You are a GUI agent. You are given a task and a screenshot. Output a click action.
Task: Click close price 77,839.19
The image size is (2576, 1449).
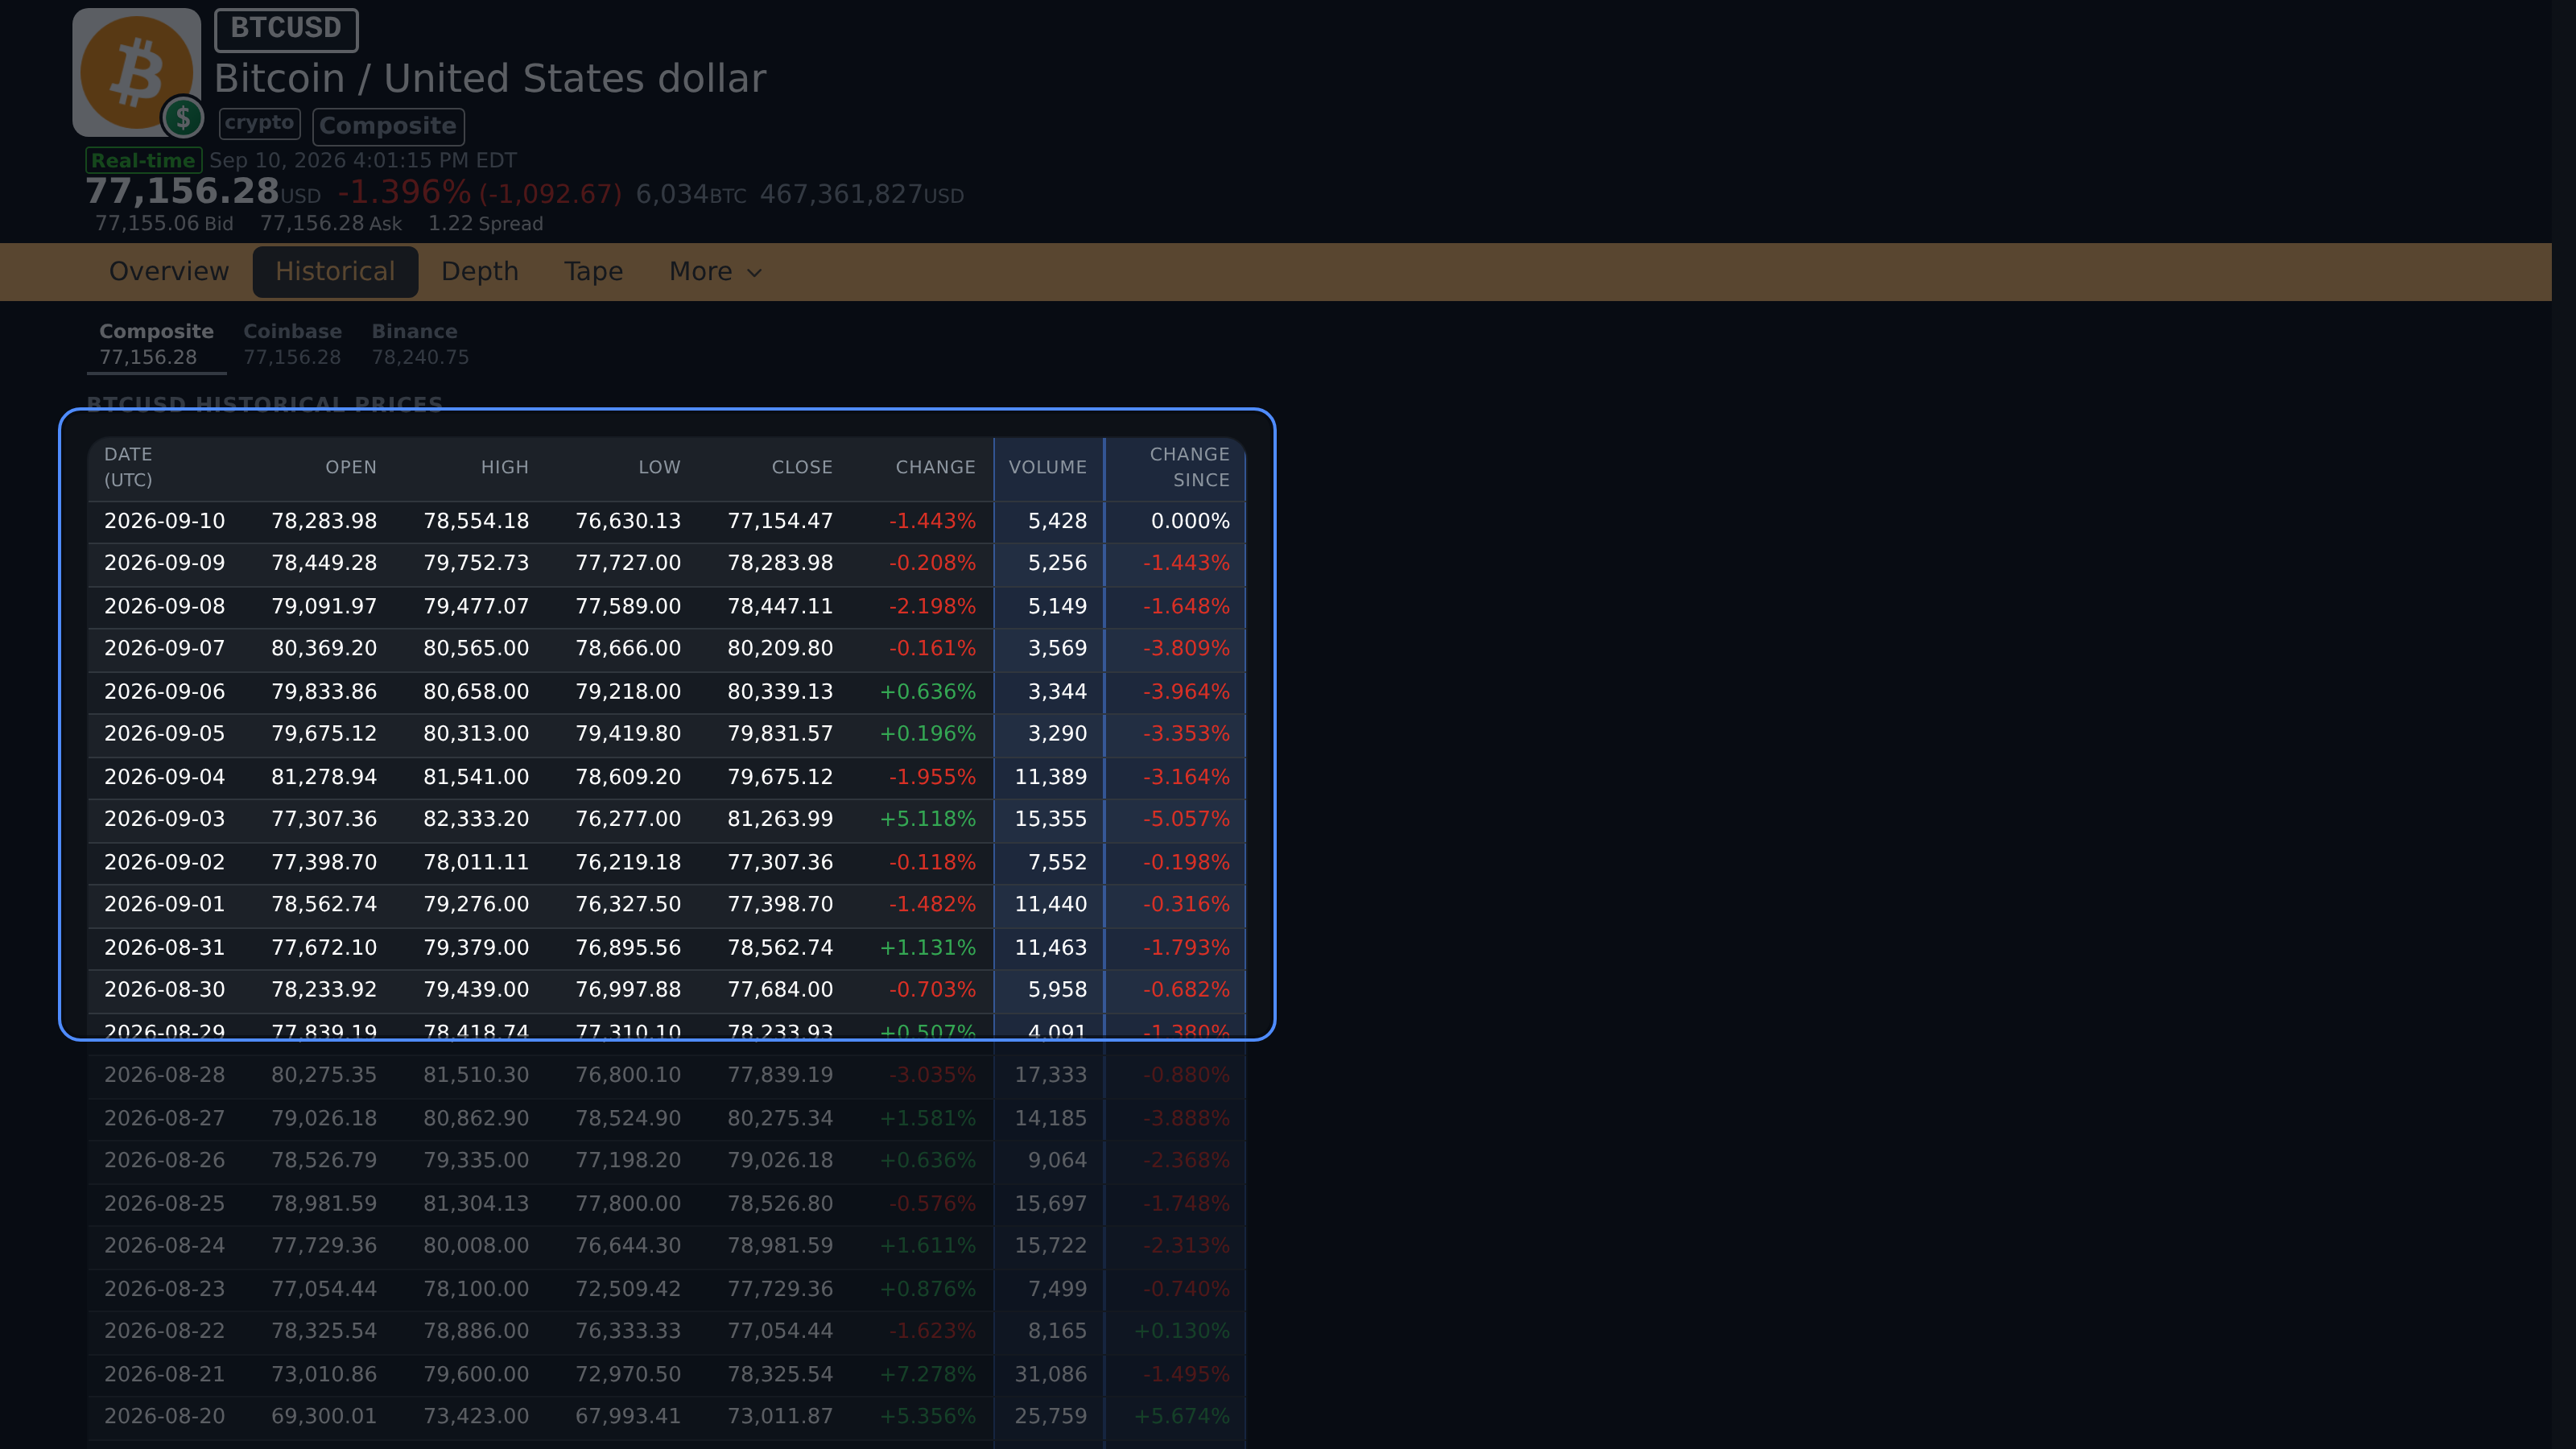coord(780,1075)
